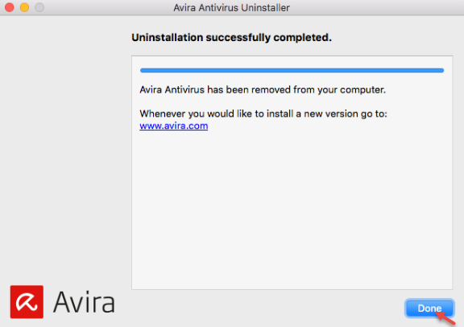
Task: Click the "has been removed from your computer" text
Action: pyautogui.click(x=296, y=89)
